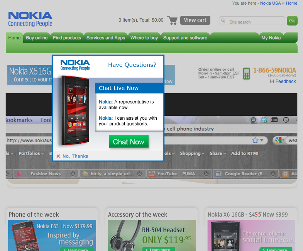
Task: Click the green phone icon beside the number
Action: (246, 73)
